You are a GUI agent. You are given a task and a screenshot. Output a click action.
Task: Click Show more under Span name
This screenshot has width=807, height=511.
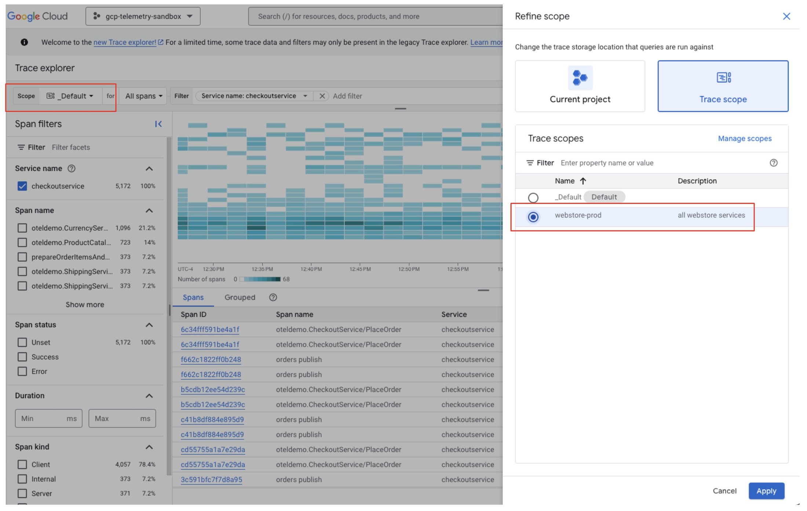(x=85, y=304)
